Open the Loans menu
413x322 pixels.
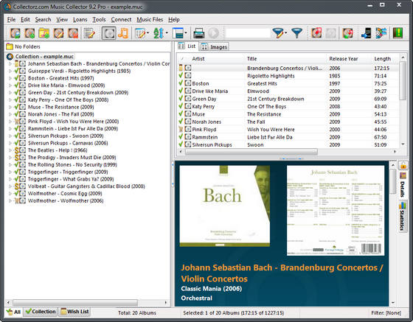(80, 20)
